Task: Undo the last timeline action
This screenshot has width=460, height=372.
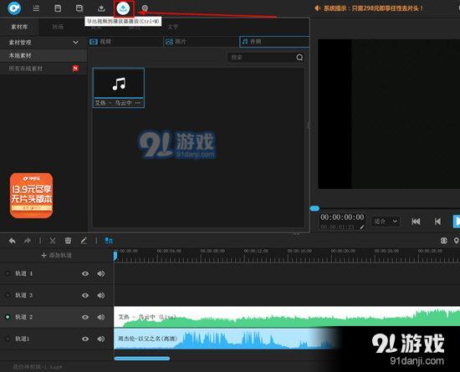Action: (12, 241)
